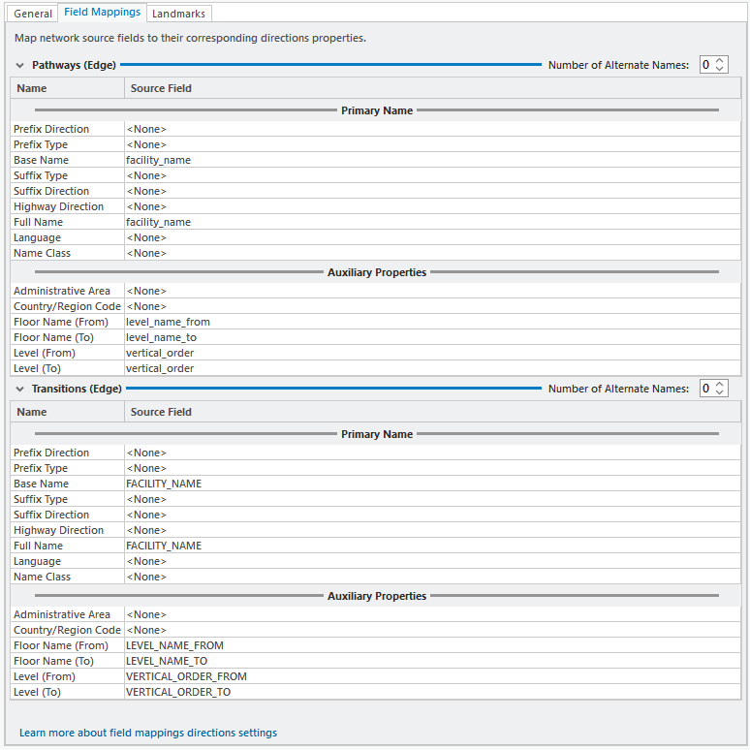Increase Transitions Number of Alternate Names
Viewport: 750px width, 750px height.
[x=720, y=385]
